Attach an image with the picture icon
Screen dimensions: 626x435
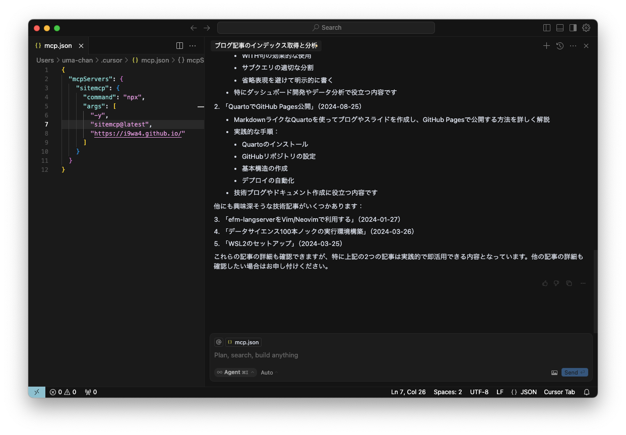coord(554,372)
